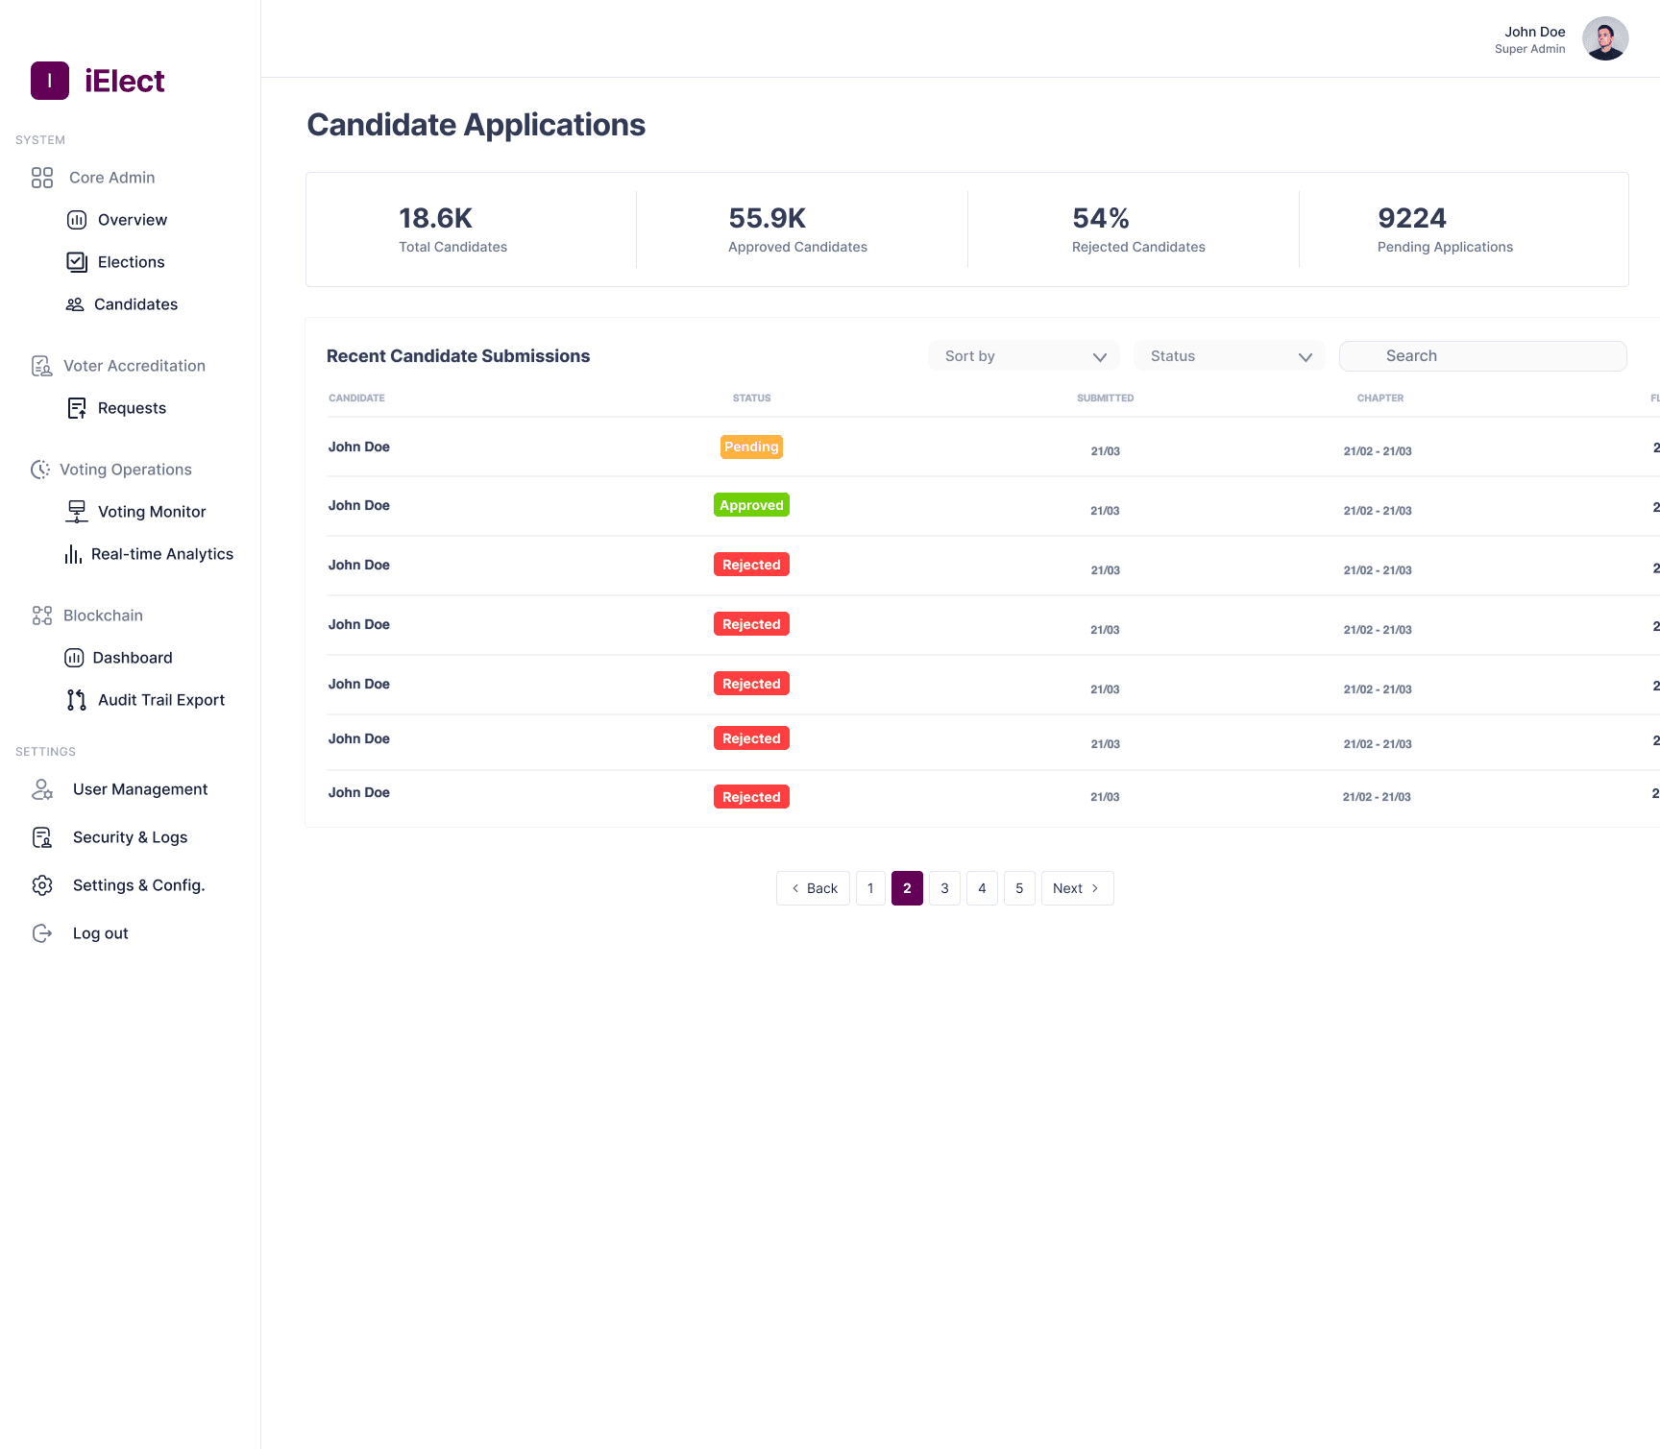1660x1449 pixels.
Task: Open the Voting Monitor page
Action: [152, 512]
